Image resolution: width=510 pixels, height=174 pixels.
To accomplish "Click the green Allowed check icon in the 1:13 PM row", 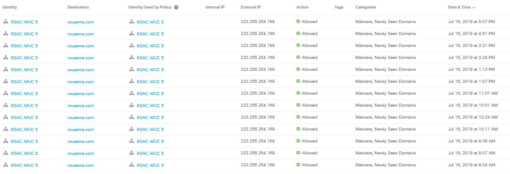I will 298,69.
